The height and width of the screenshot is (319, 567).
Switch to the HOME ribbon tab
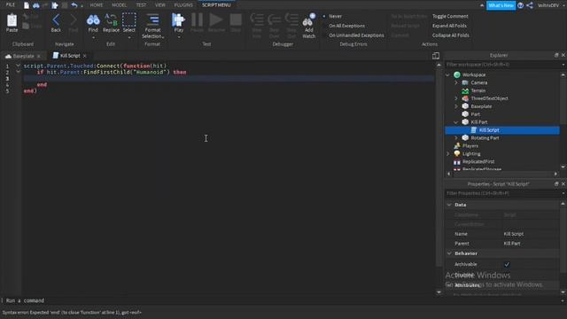(97, 5)
